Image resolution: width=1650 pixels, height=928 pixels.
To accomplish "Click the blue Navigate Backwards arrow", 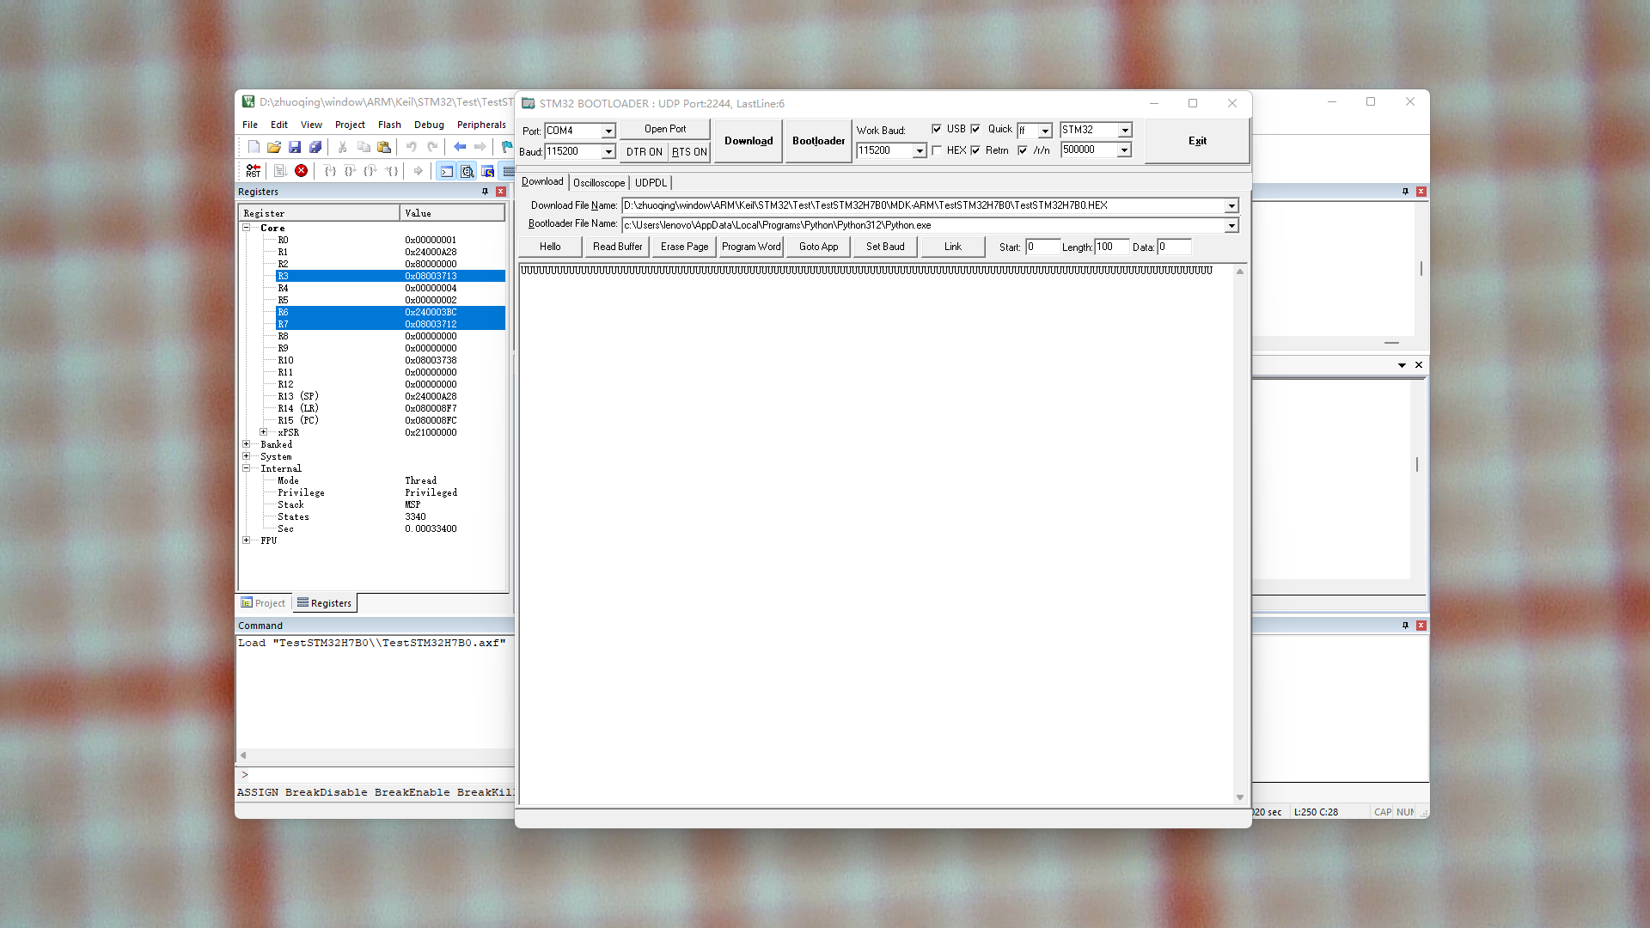I will (460, 147).
